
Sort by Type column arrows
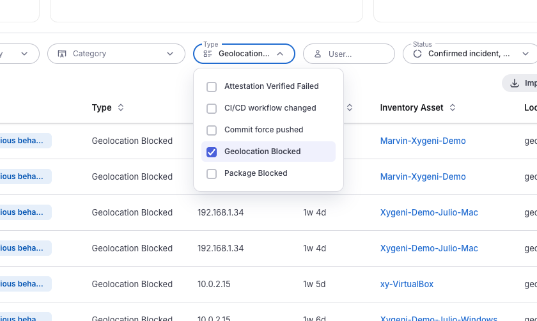(x=121, y=107)
